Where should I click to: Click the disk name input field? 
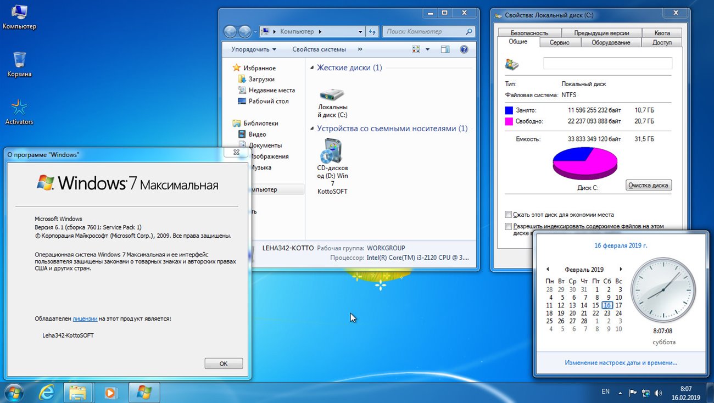pyautogui.click(x=607, y=63)
